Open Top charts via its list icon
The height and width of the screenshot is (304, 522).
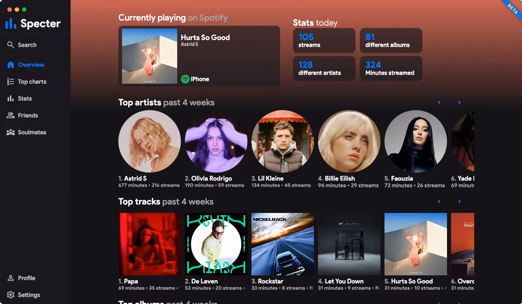(10, 82)
